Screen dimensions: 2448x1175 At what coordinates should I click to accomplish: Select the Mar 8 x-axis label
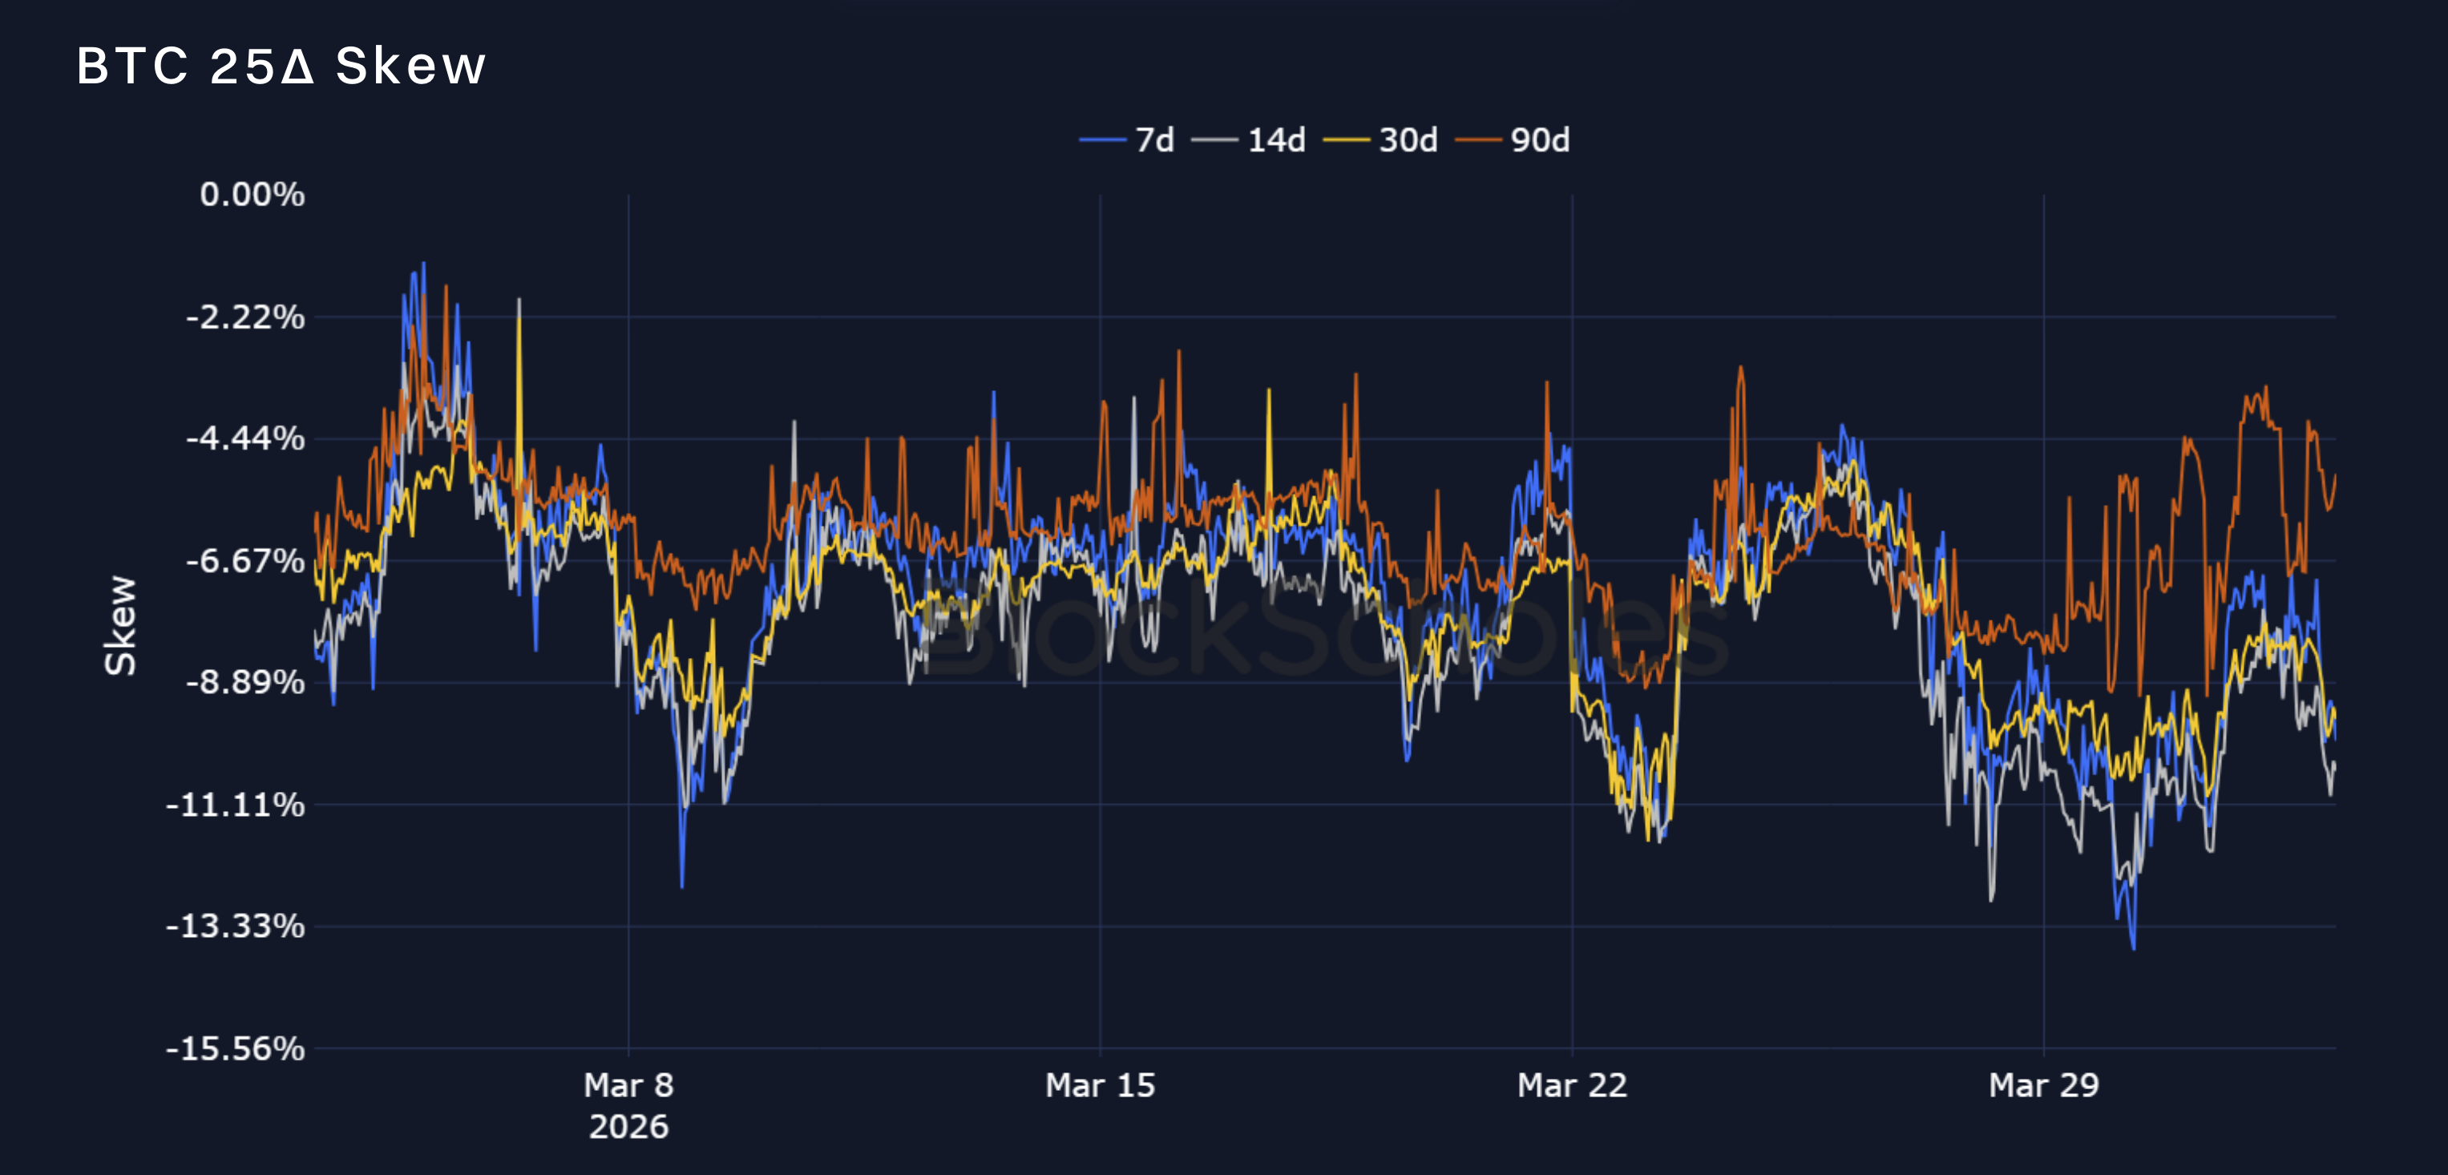[628, 1084]
